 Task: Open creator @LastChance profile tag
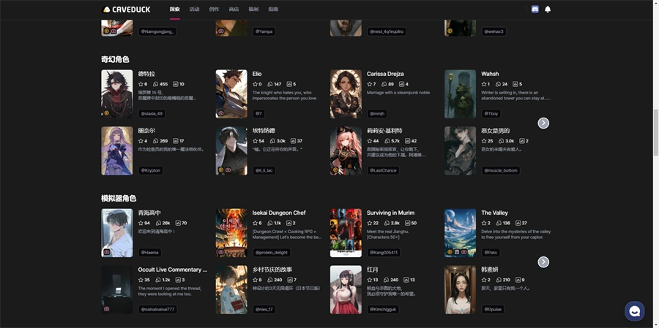click(x=383, y=170)
